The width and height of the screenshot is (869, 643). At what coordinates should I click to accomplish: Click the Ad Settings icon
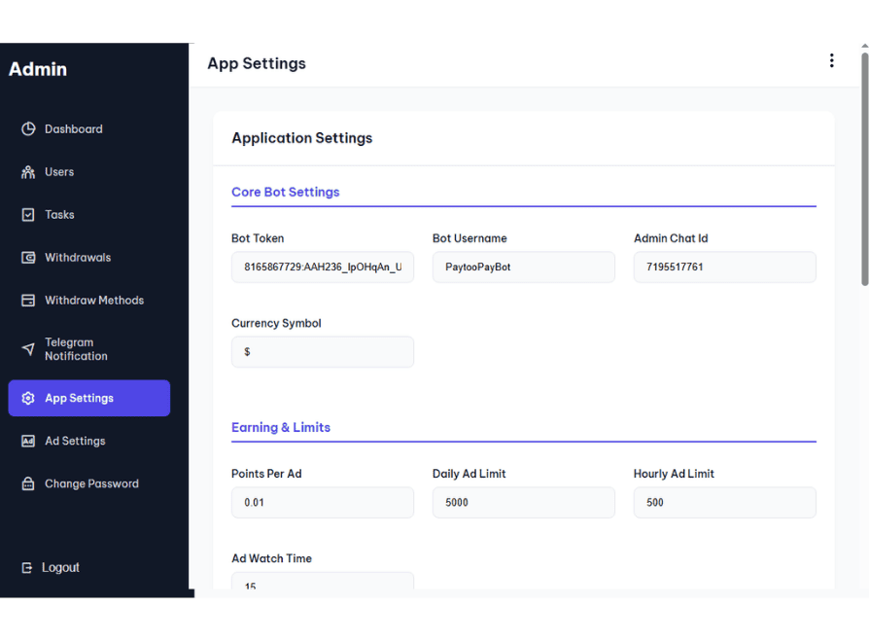[28, 441]
